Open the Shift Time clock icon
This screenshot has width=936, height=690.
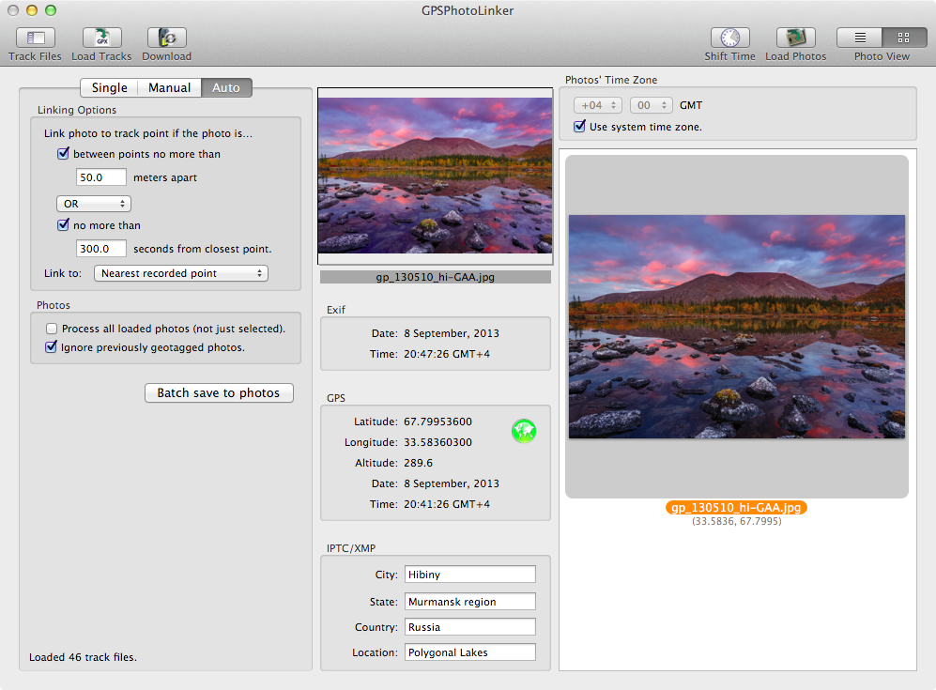[729, 38]
